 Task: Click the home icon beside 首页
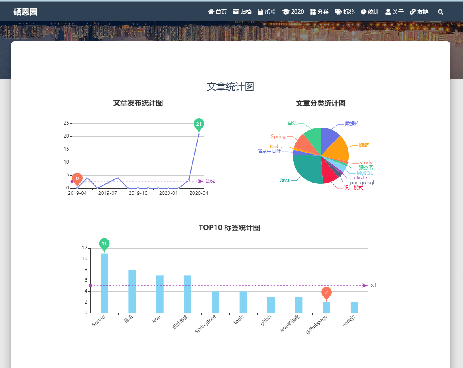point(211,12)
